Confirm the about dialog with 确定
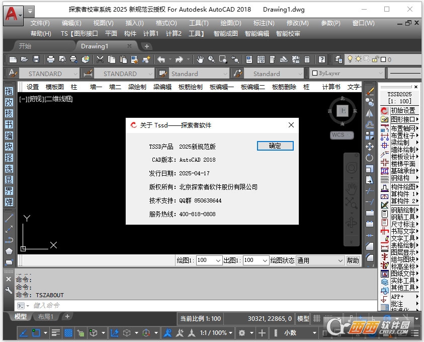 [275, 146]
